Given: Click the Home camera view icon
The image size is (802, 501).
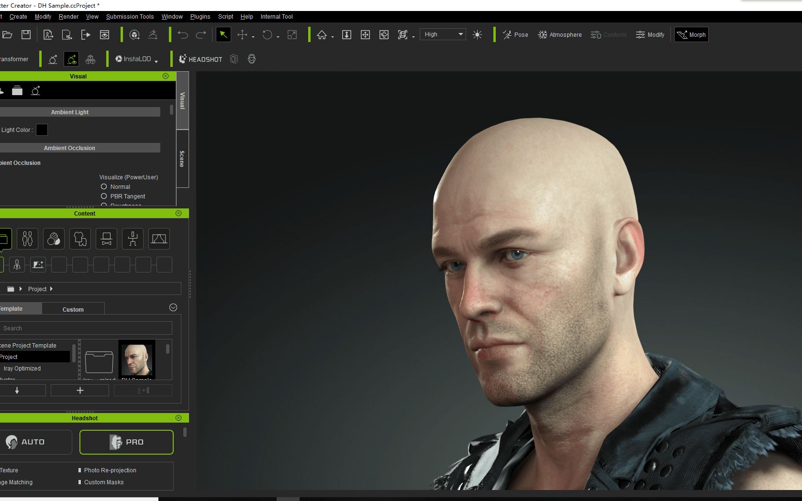Looking at the screenshot, I should pyautogui.click(x=322, y=34).
